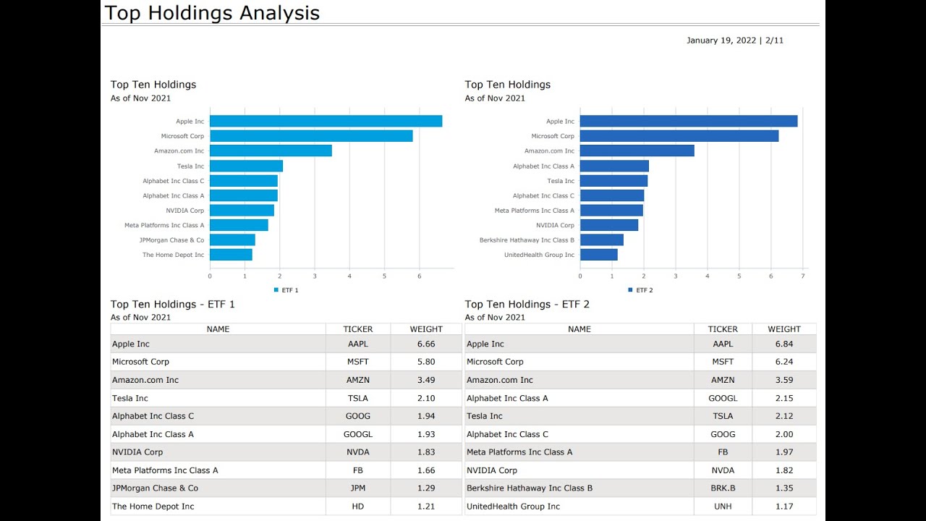Select the weight value 3.49

(x=426, y=380)
